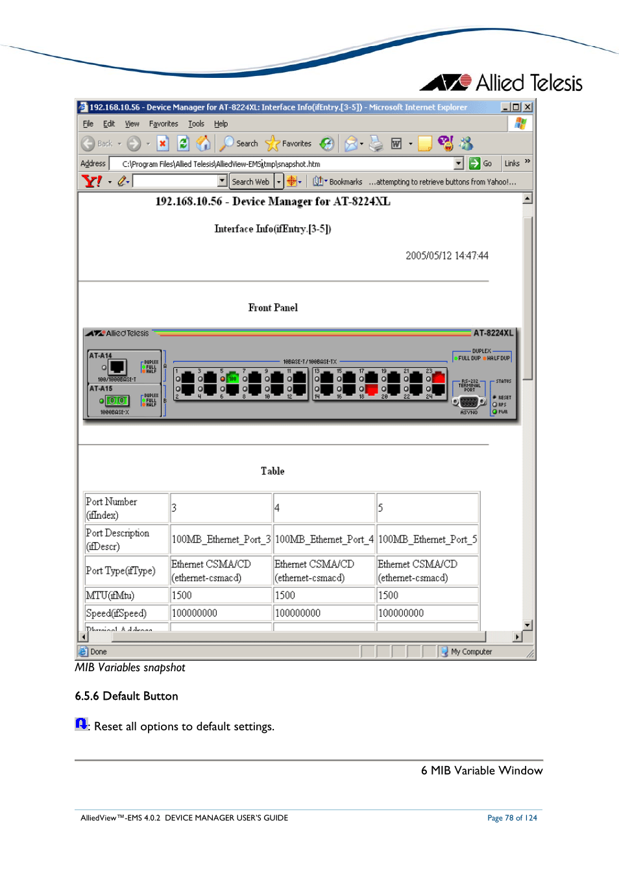The image size is (619, 877).
Task: Click the red port 18 on front panel
Action: tap(372, 389)
